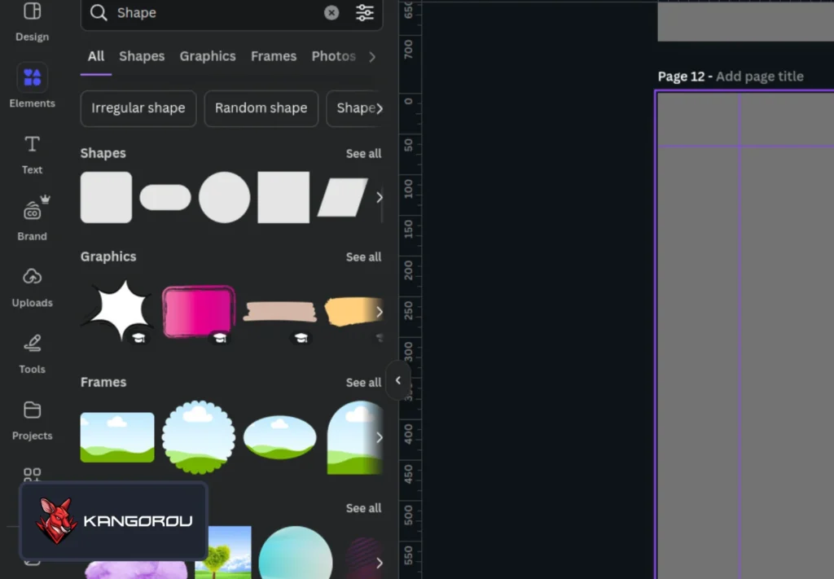Click See all next to Shapes

coord(363,154)
